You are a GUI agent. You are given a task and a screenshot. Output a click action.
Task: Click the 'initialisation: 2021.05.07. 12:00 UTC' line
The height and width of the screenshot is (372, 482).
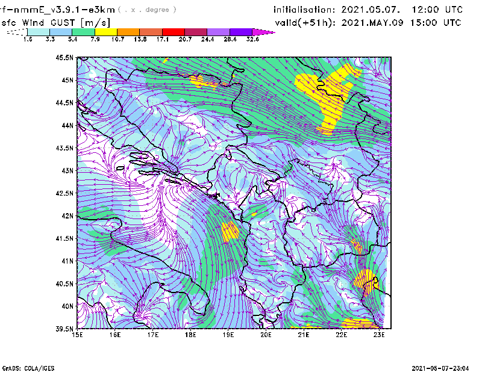coord(368,10)
